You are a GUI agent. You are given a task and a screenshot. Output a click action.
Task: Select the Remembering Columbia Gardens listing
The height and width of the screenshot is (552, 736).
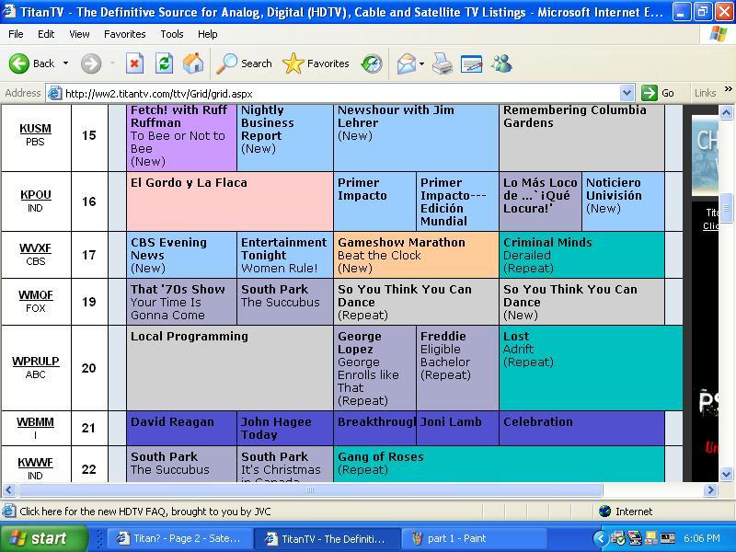[581, 137]
